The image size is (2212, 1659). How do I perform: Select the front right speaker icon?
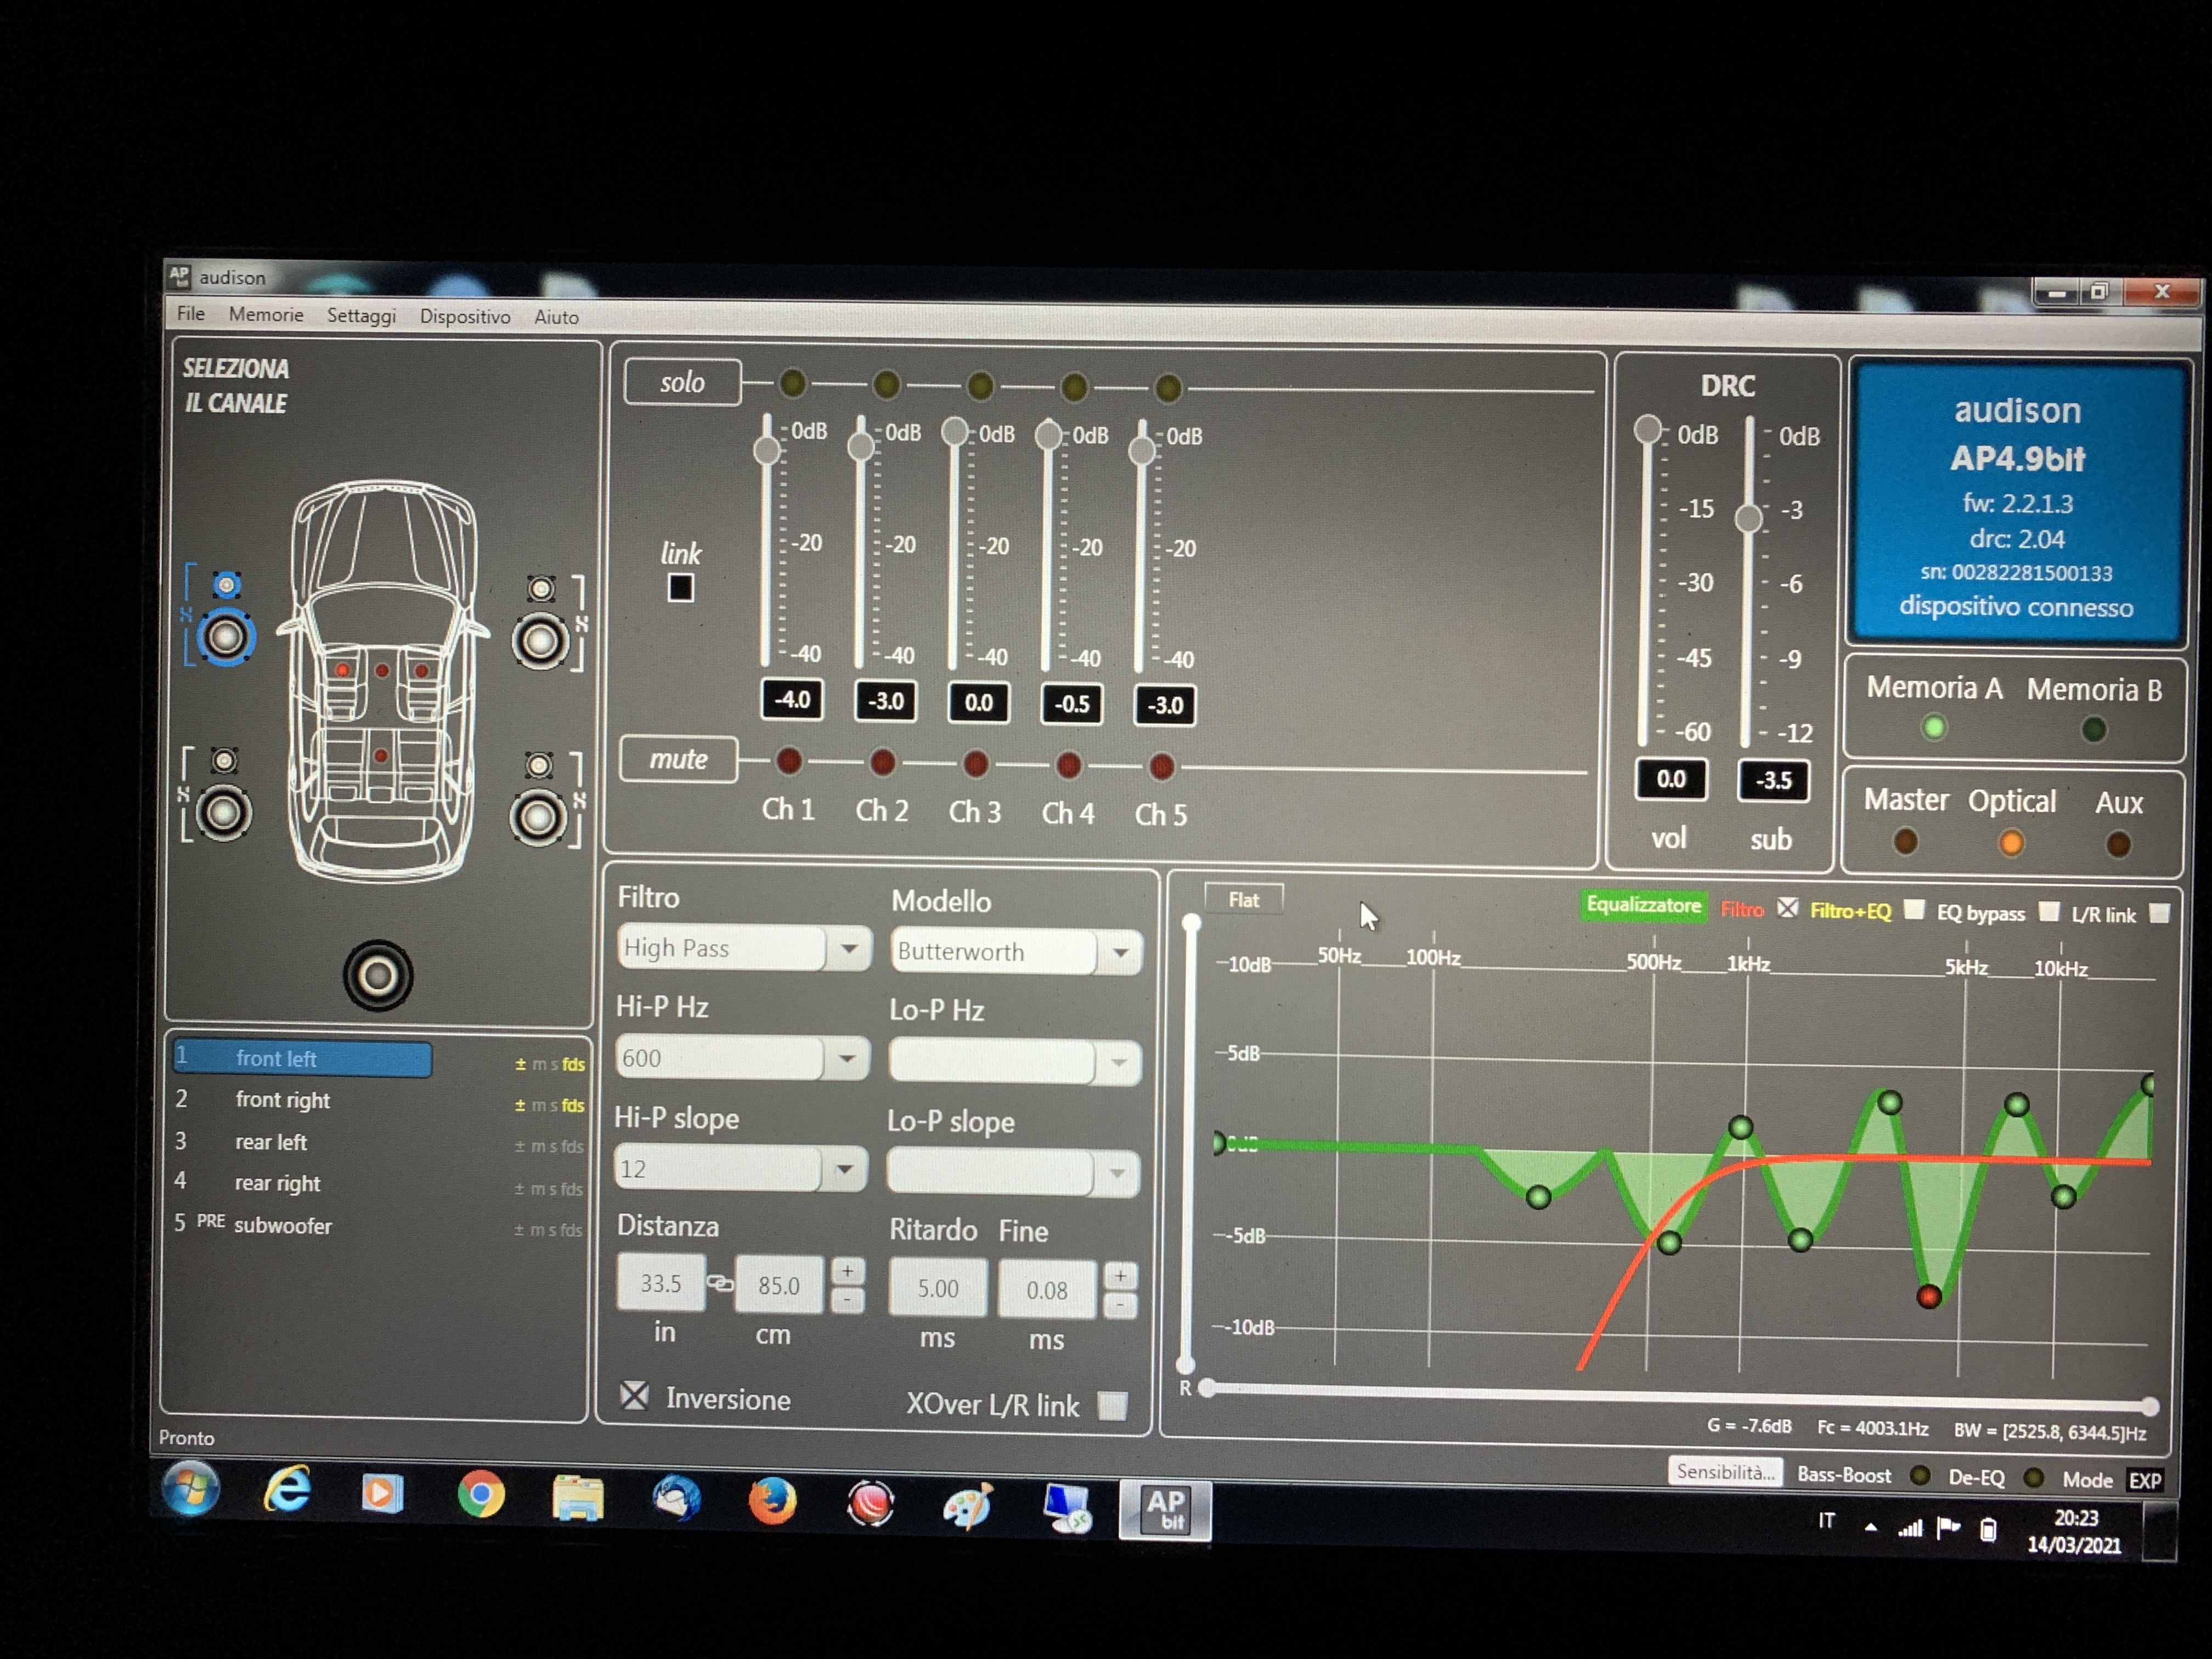coord(541,640)
